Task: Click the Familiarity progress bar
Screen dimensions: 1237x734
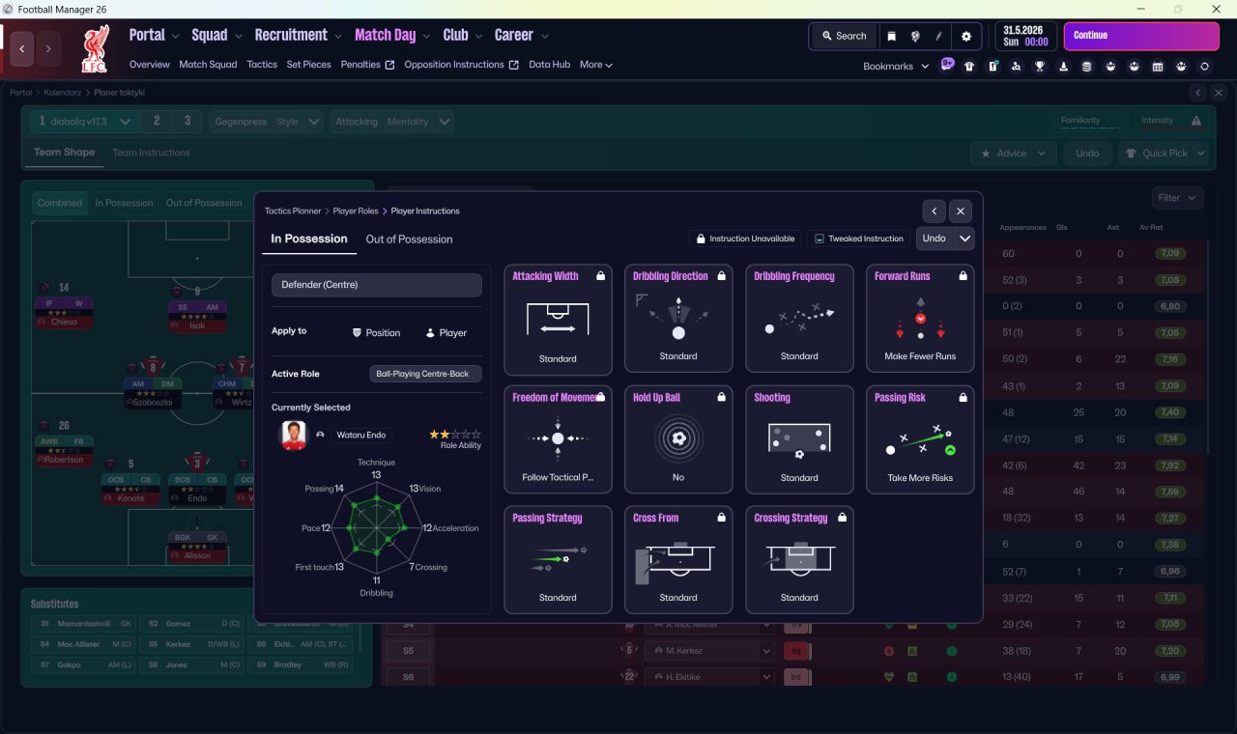Action: [x=1091, y=122]
